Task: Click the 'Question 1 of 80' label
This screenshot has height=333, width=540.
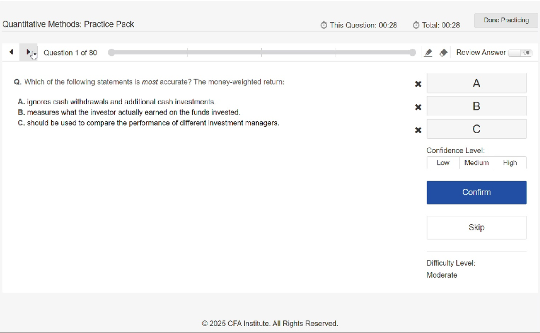Action: point(70,53)
